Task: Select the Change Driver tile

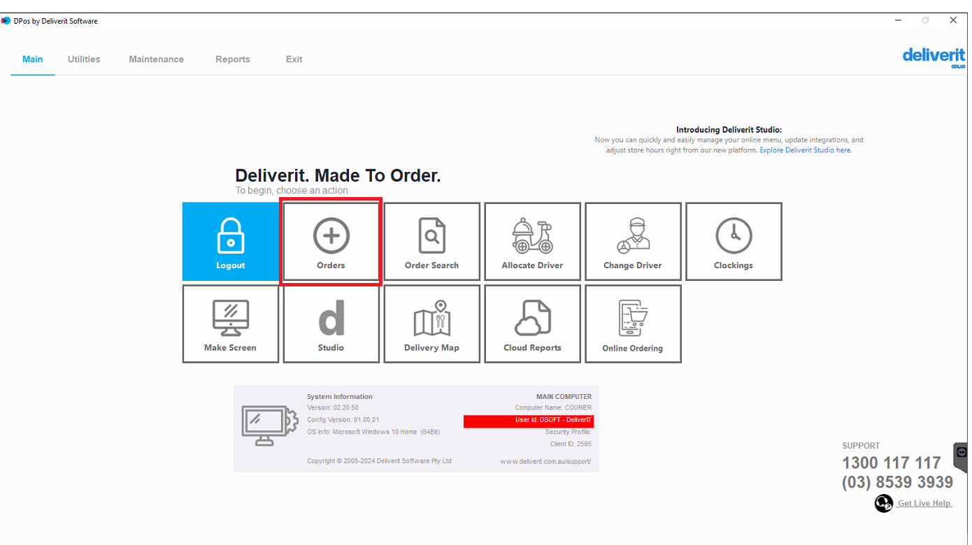Action: point(633,242)
